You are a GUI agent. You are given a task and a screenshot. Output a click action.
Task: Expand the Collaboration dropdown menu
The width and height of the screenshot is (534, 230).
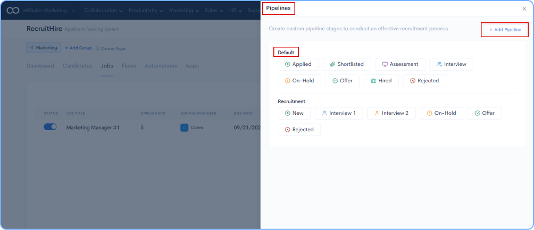(104, 10)
